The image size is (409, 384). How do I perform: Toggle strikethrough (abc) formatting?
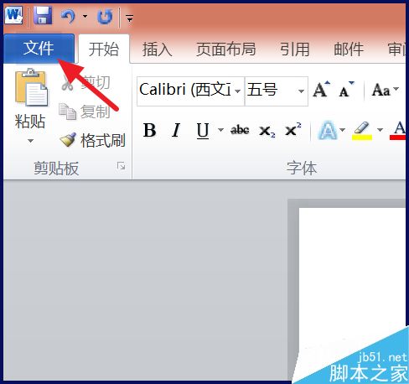point(240,130)
